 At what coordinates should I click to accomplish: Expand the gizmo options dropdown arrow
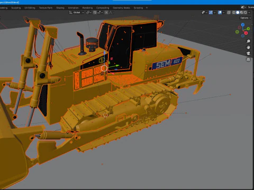click(x=215, y=13)
